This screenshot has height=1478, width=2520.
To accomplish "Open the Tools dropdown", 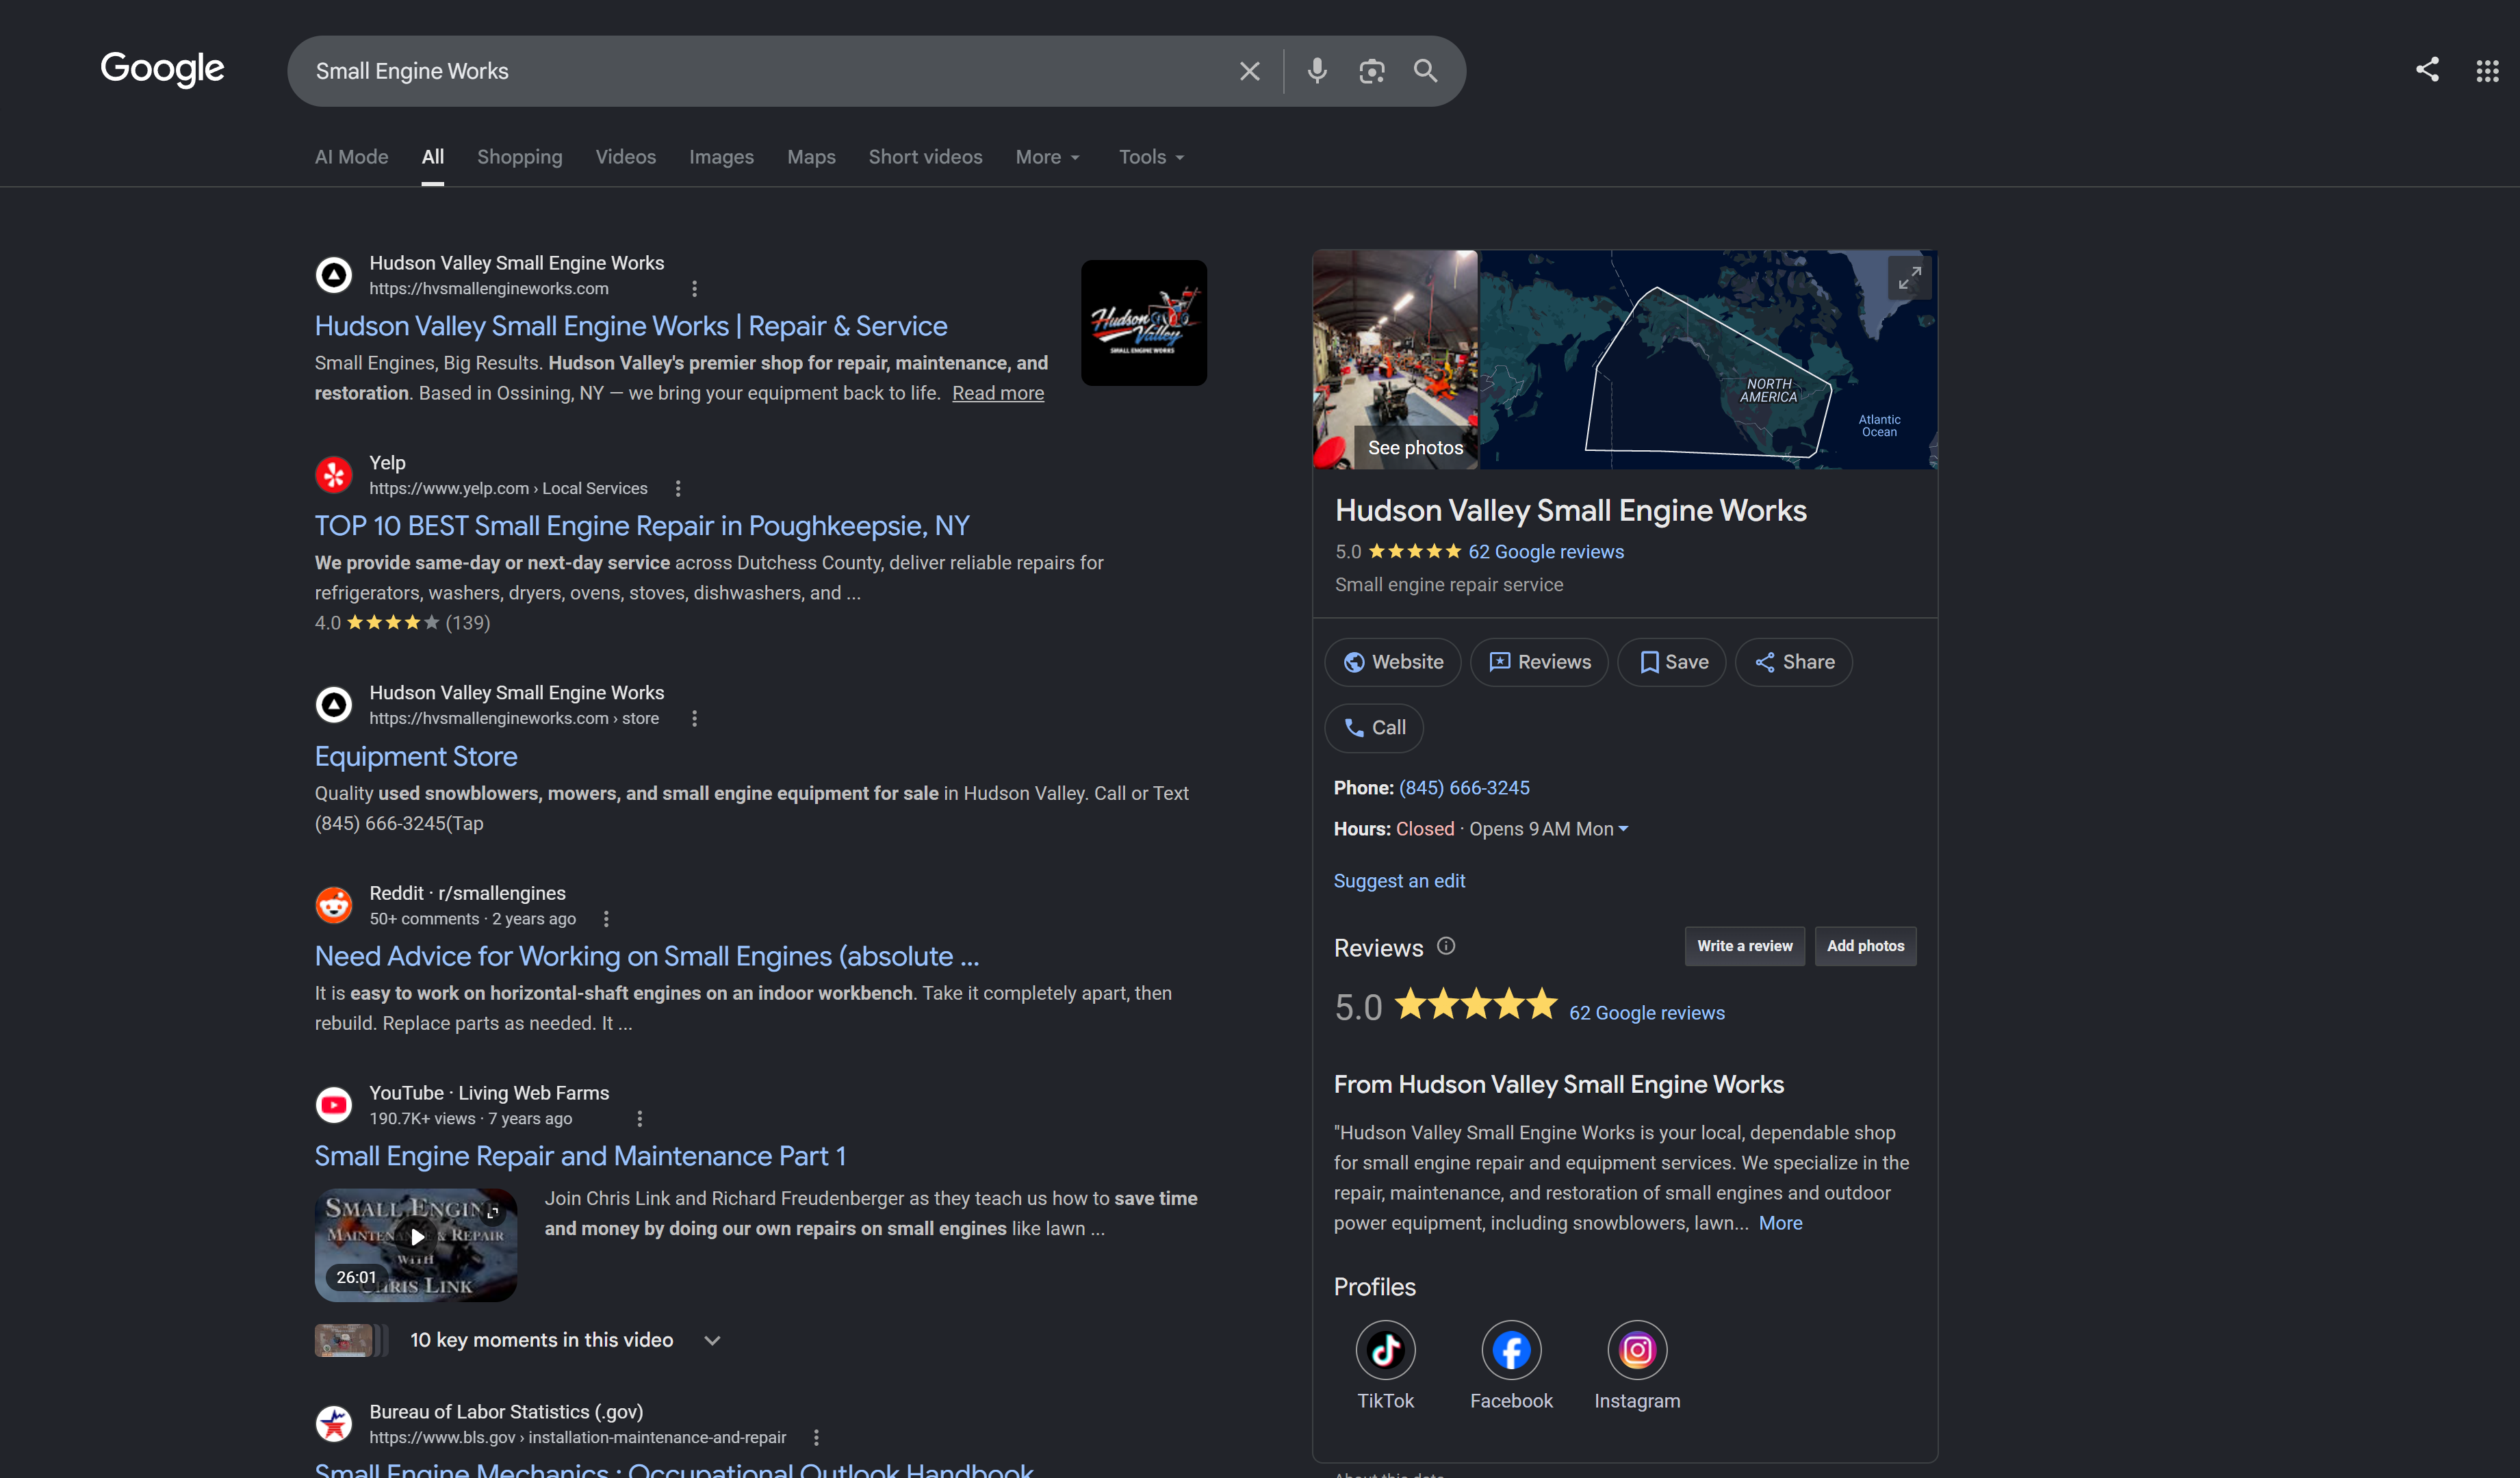I will [1152, 158].
